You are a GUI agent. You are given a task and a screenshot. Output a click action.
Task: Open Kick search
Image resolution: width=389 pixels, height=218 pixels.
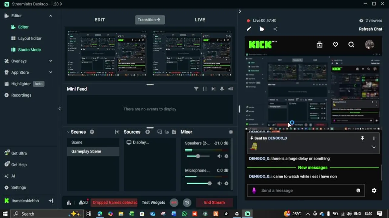[351, 45]
